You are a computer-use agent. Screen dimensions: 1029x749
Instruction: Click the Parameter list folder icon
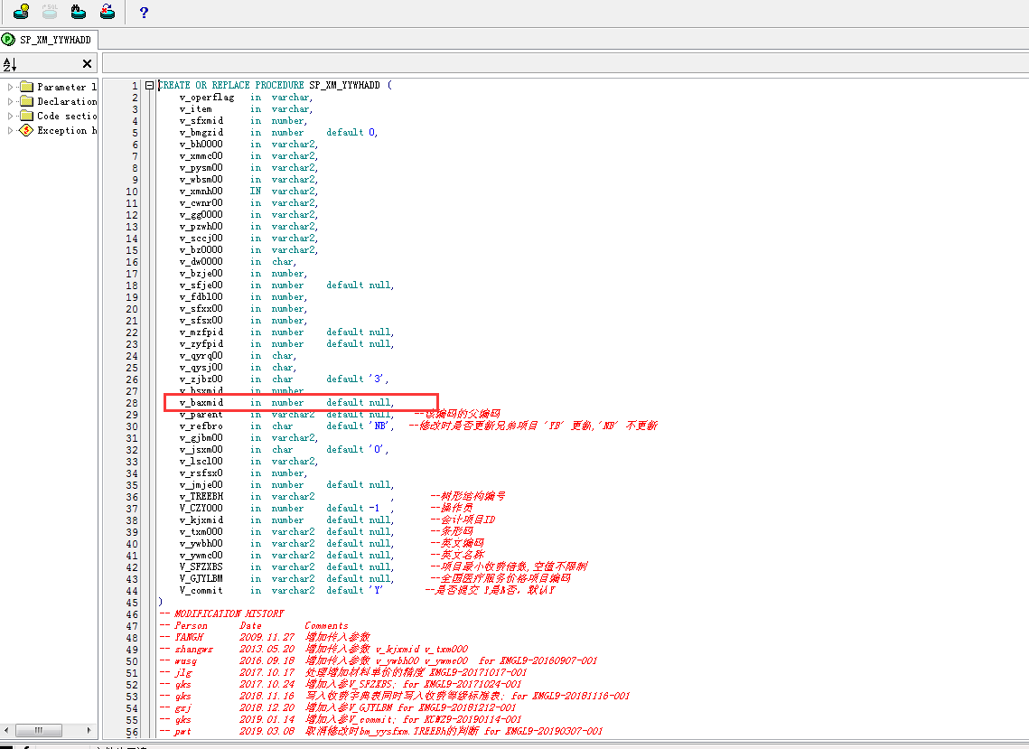(25, 87)
